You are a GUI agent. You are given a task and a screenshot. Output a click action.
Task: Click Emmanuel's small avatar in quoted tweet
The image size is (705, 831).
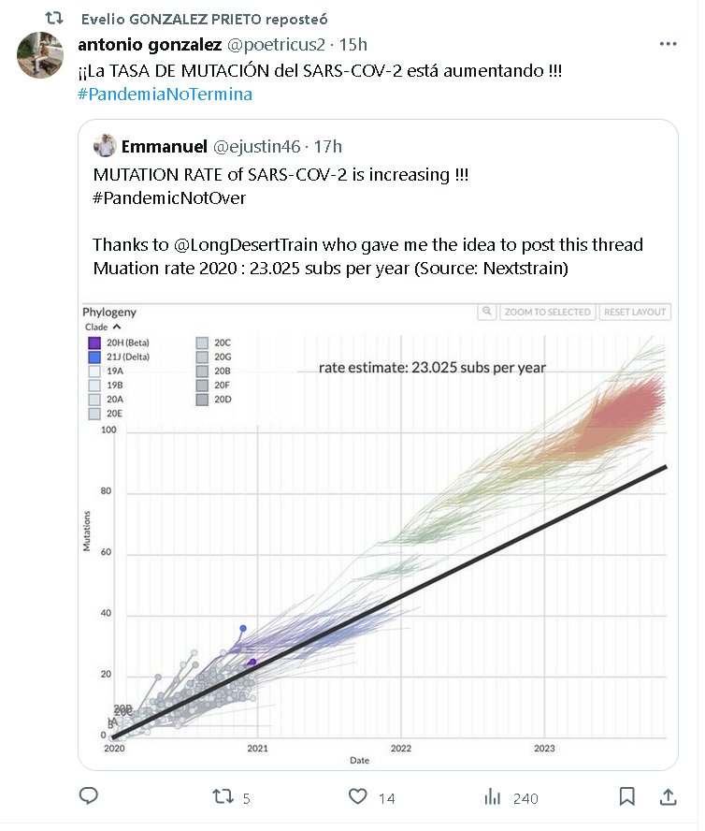[x=105, y=145]
